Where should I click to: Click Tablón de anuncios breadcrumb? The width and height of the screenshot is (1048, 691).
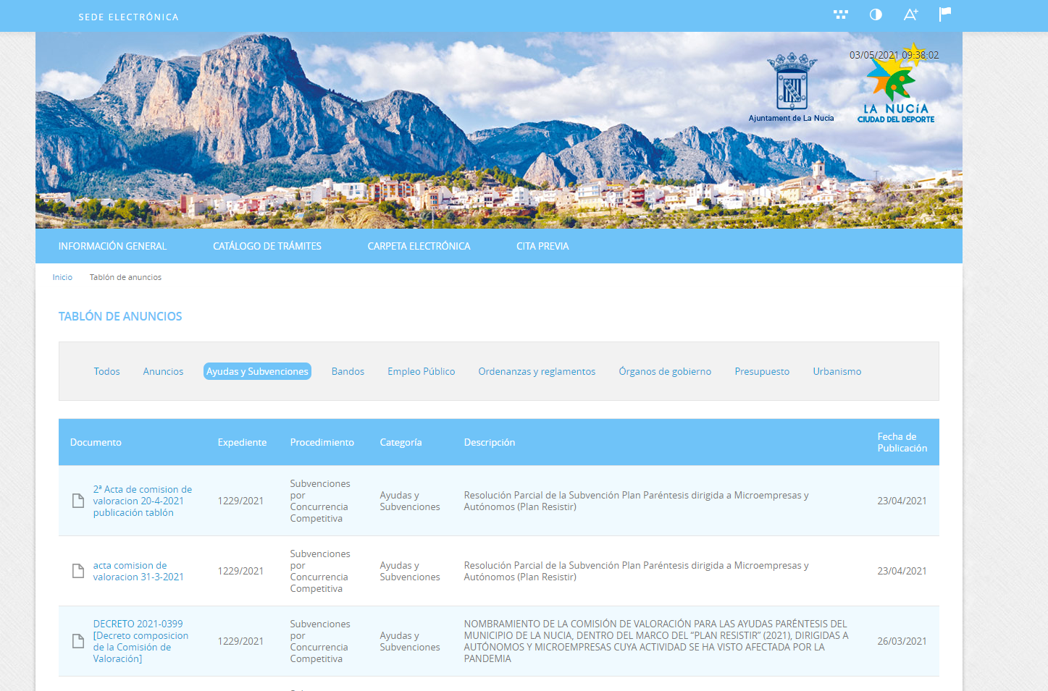tap(125, 277)
